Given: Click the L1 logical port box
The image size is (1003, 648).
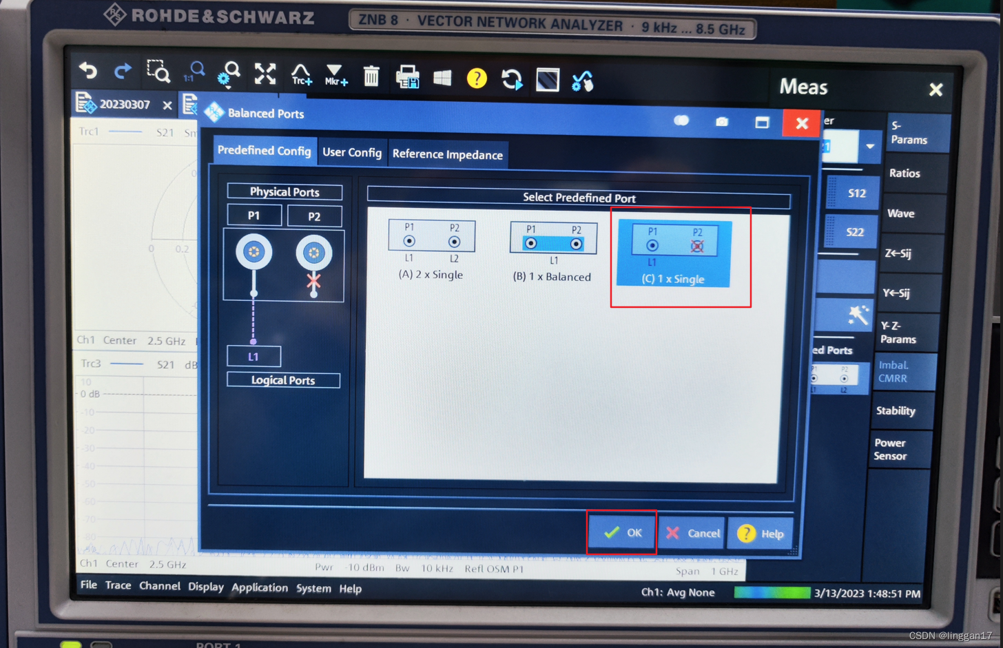Looking at the screenshot, I should (254, 356).
